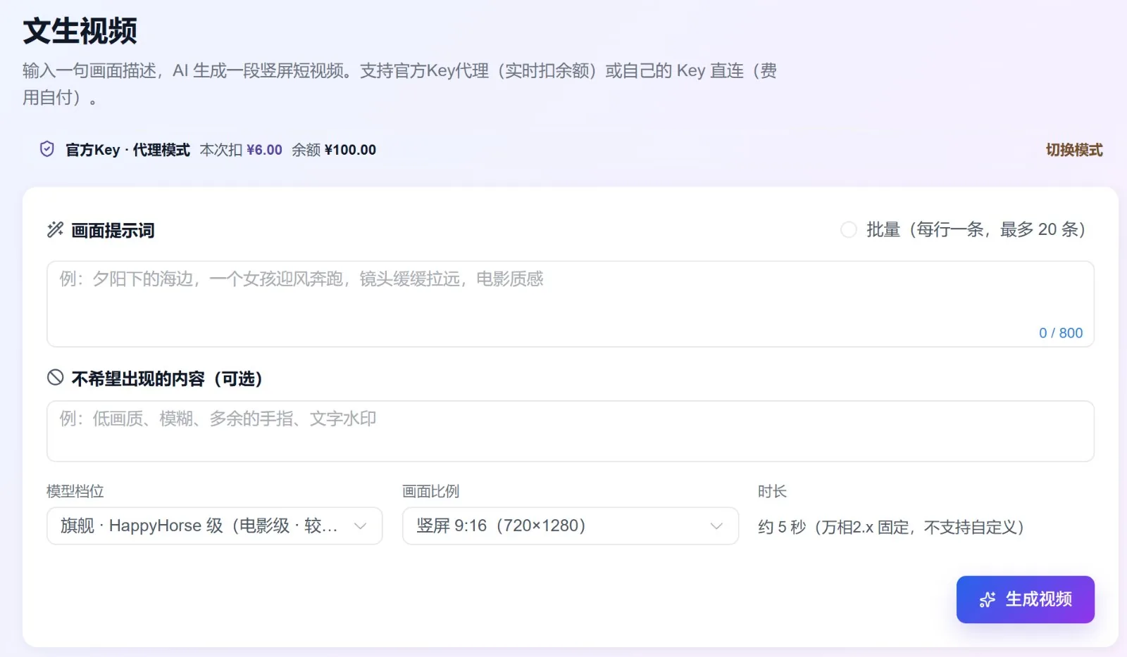
Task: Click the 本次扣 ¥6.00 cost text
Action: (241, 150)
